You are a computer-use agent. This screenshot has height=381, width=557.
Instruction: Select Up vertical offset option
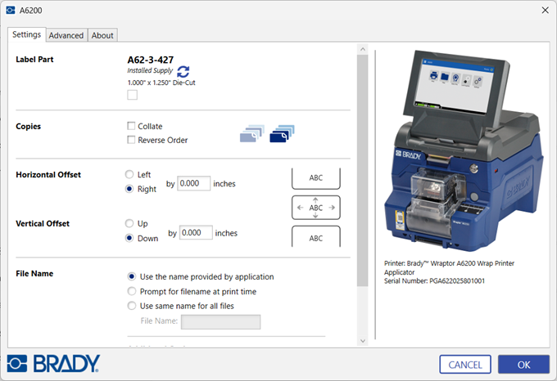[129, 223]
